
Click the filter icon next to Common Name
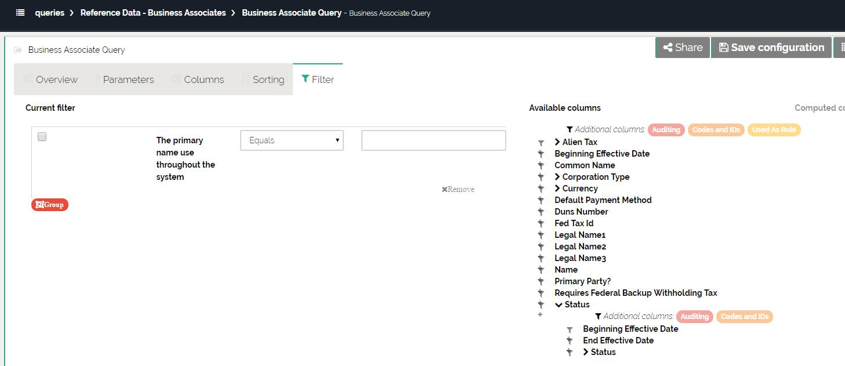541,165
